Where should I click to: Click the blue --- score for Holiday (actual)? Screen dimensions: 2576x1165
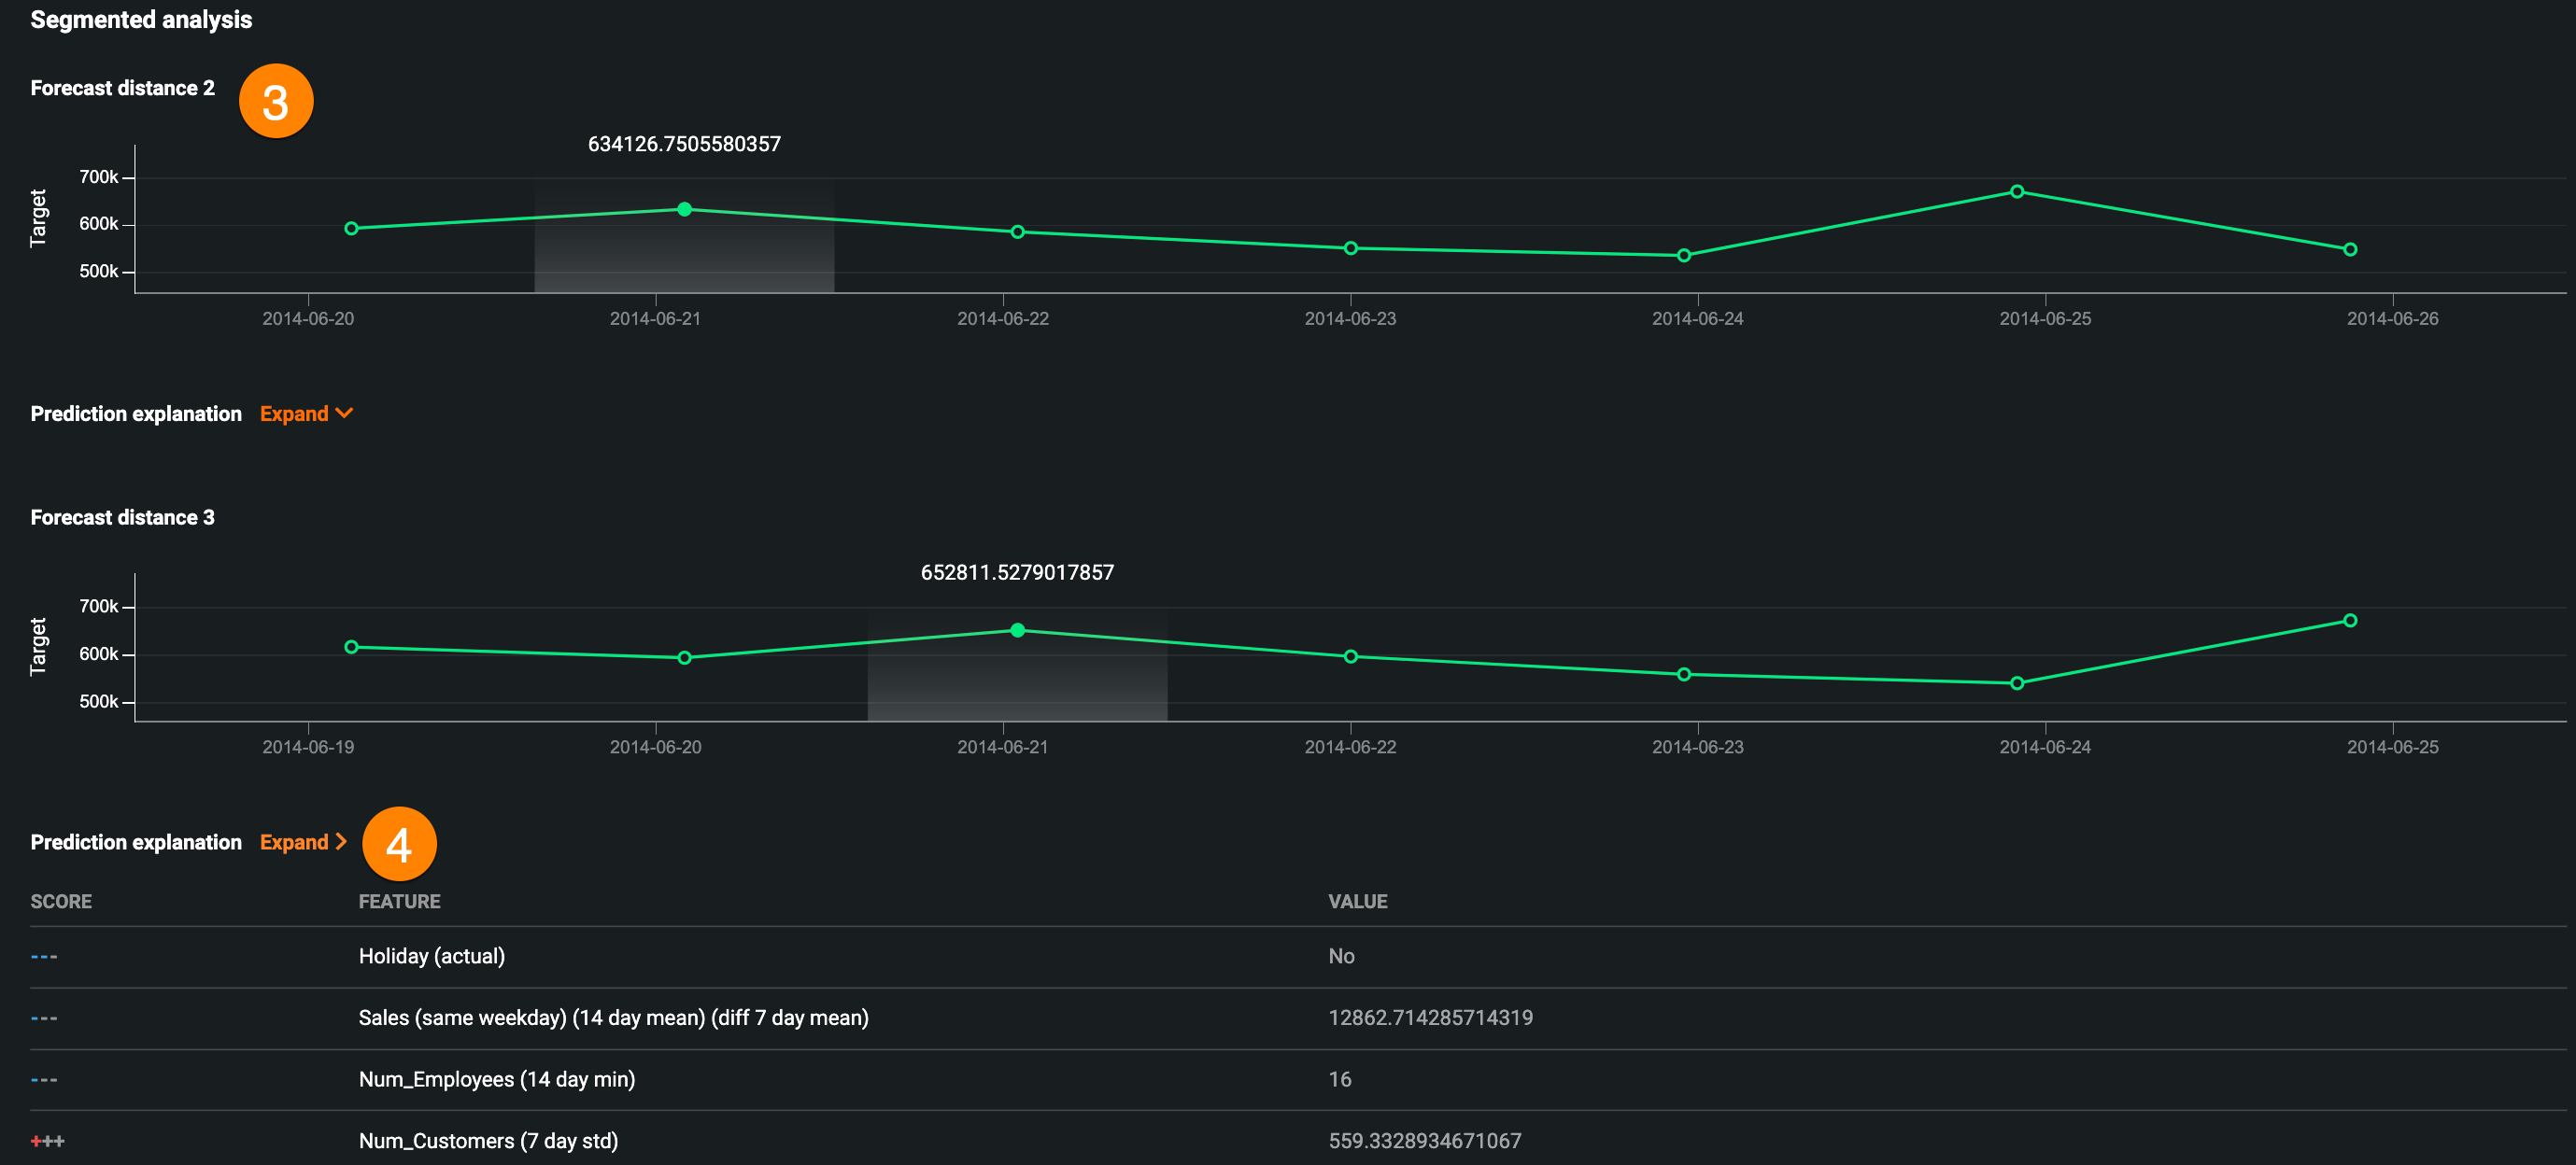[x=44, y=956]
